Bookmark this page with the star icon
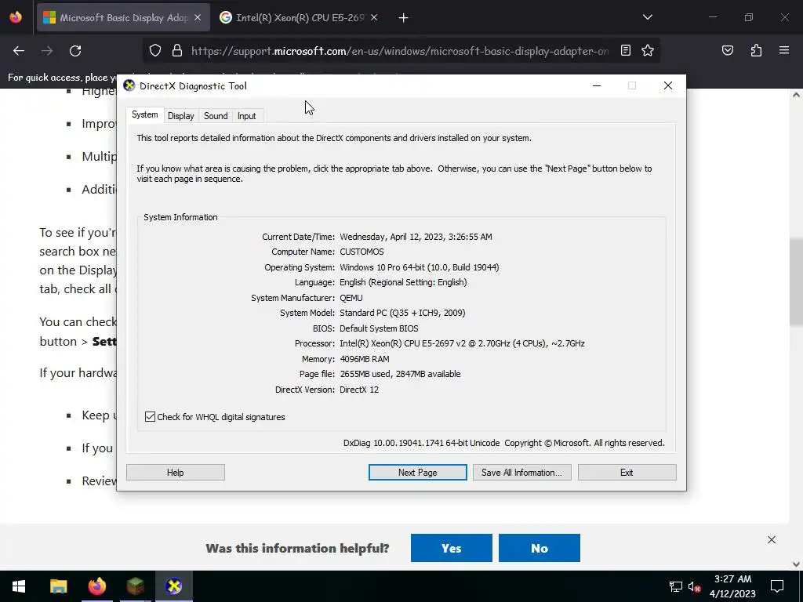Image resolution: width=803 pixels, height=602 pixels. [x=648, y=50]
